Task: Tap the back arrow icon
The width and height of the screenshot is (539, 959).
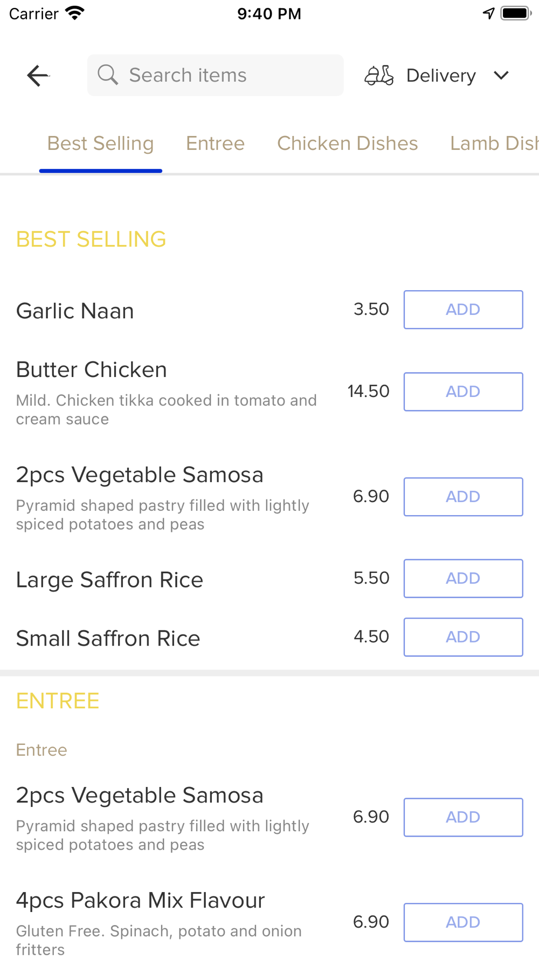Action: 38,76
